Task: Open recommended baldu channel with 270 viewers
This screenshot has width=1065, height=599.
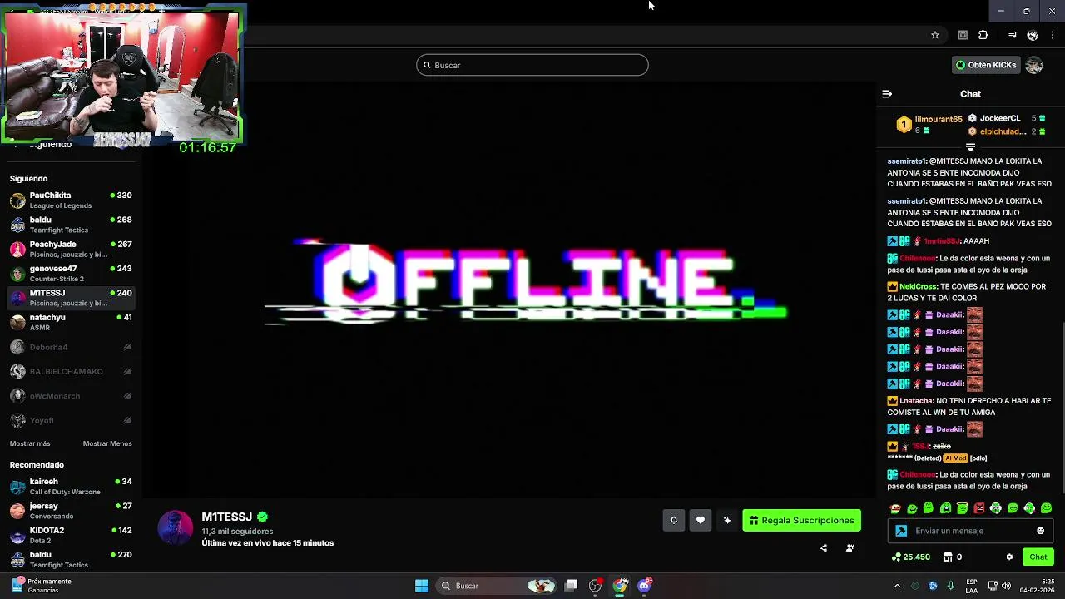Action: [x=71, y=560]
